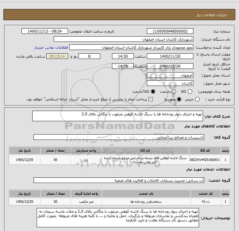Click the buyer notes text area
The image size is (239, 231).
tap(118, 218)
